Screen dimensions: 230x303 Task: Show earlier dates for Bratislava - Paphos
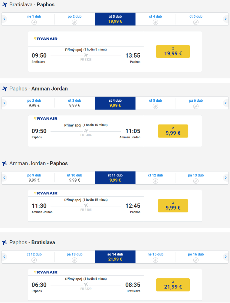click(x=4, y=19)
